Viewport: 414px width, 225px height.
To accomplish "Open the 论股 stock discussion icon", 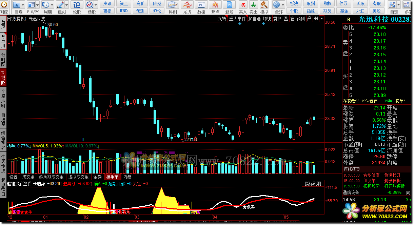I will (77, 5).
